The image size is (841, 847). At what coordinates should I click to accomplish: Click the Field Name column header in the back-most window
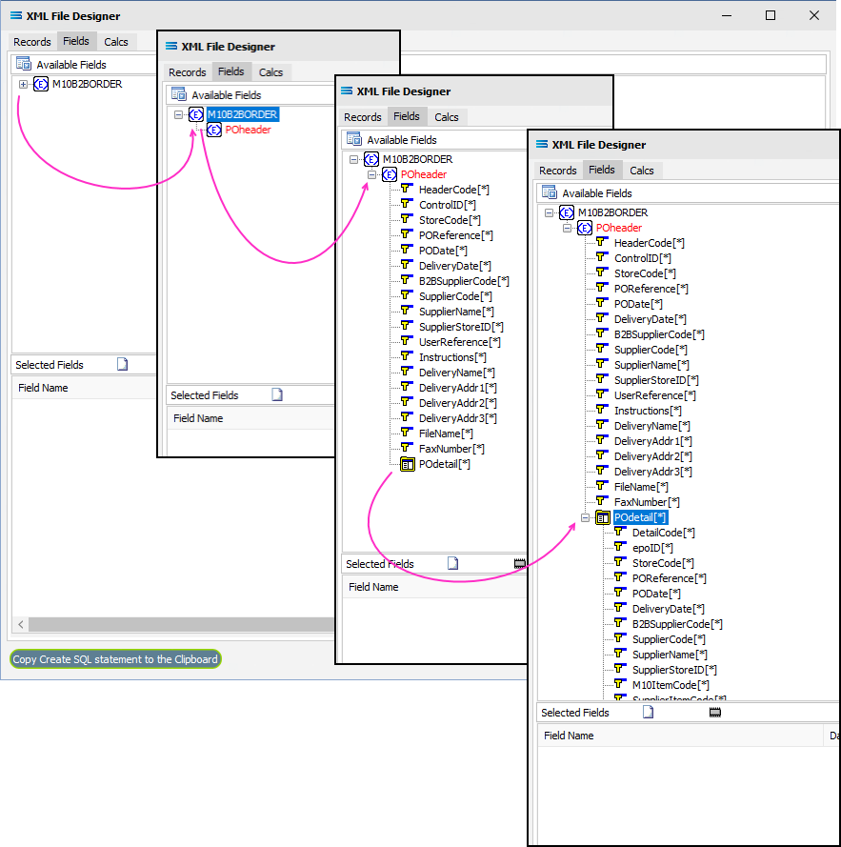[43, 388]
